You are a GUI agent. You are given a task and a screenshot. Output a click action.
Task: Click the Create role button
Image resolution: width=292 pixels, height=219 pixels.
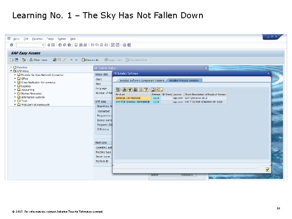tap(90, 60)
